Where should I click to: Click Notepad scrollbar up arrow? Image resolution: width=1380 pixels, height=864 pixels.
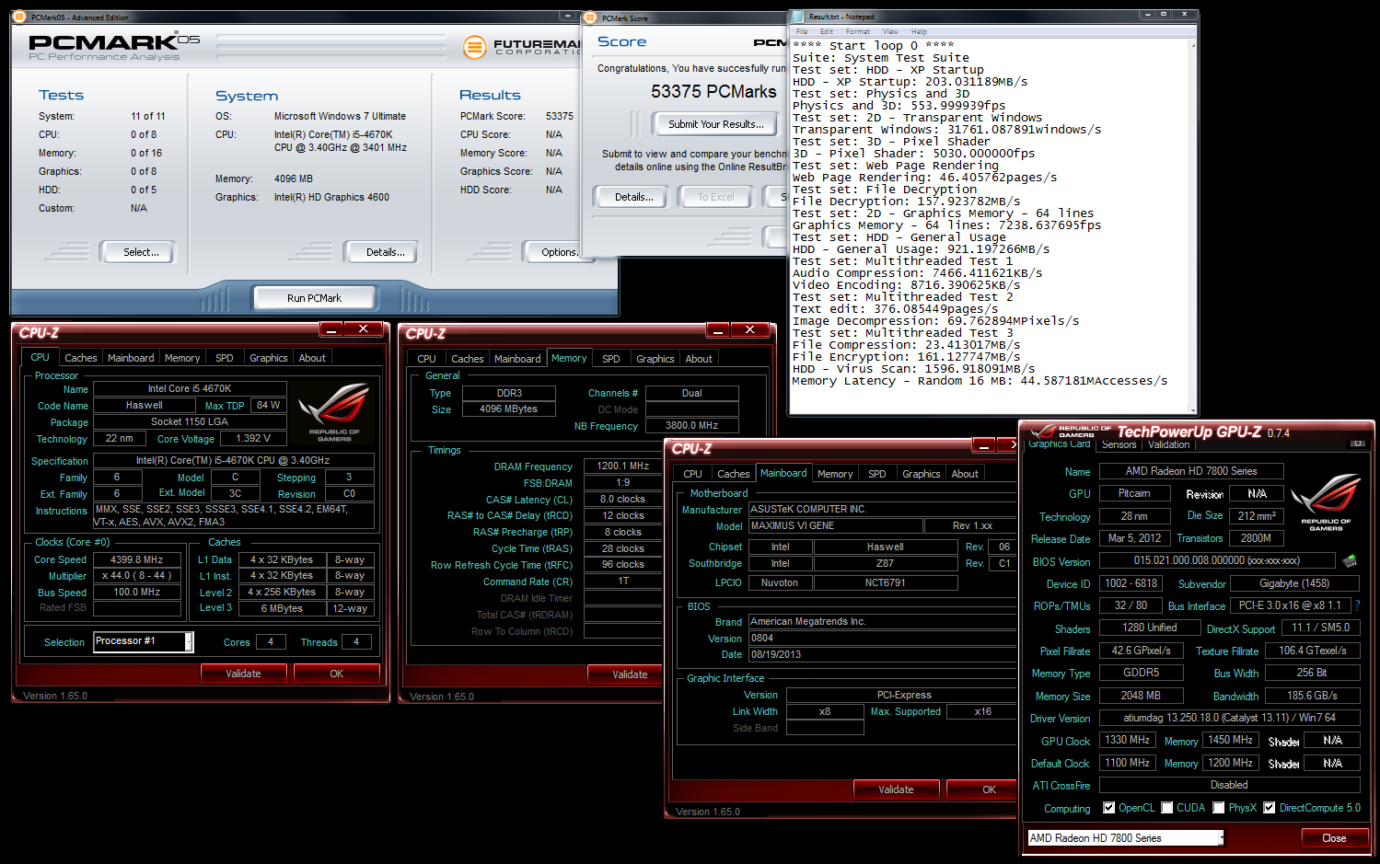coord(1194,45)
